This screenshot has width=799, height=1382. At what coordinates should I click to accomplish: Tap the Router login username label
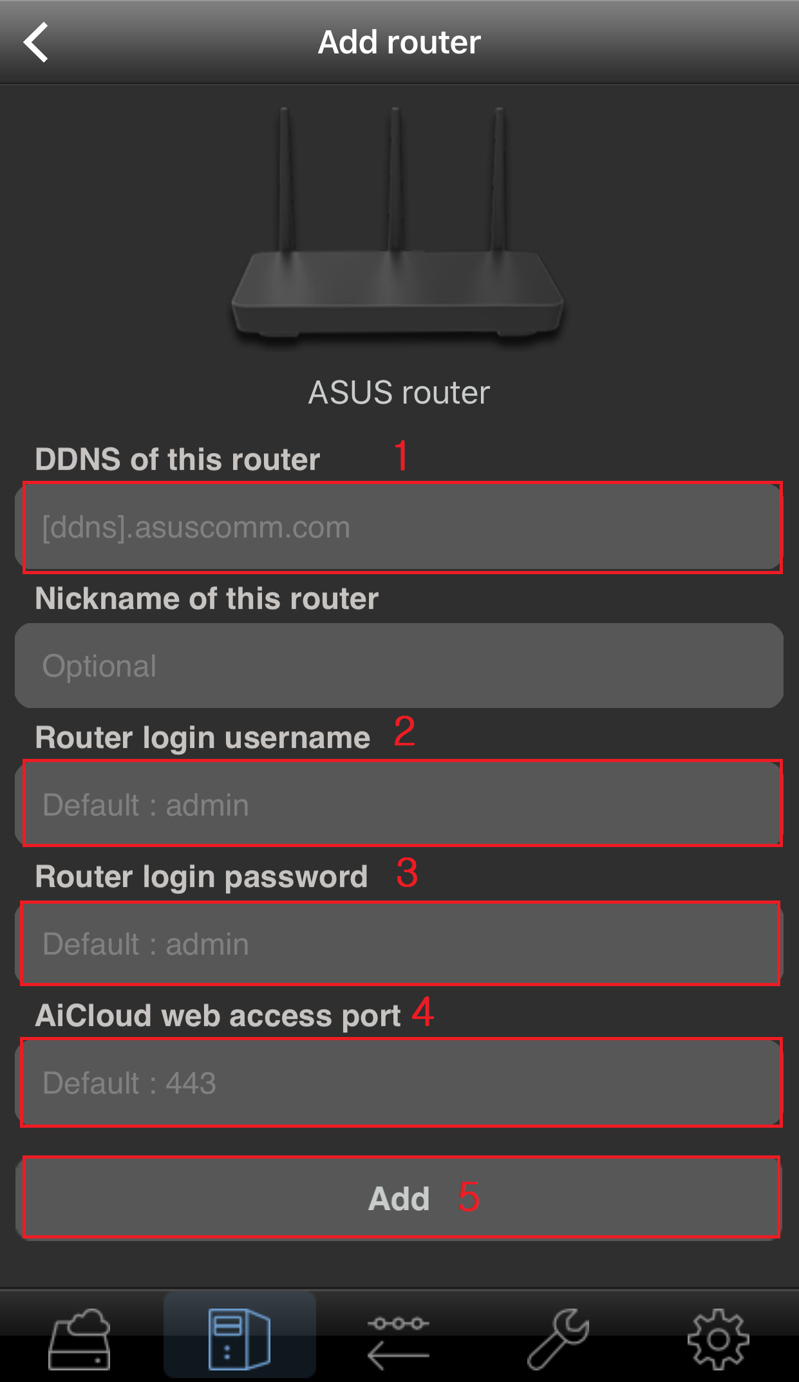click(203, 738)
